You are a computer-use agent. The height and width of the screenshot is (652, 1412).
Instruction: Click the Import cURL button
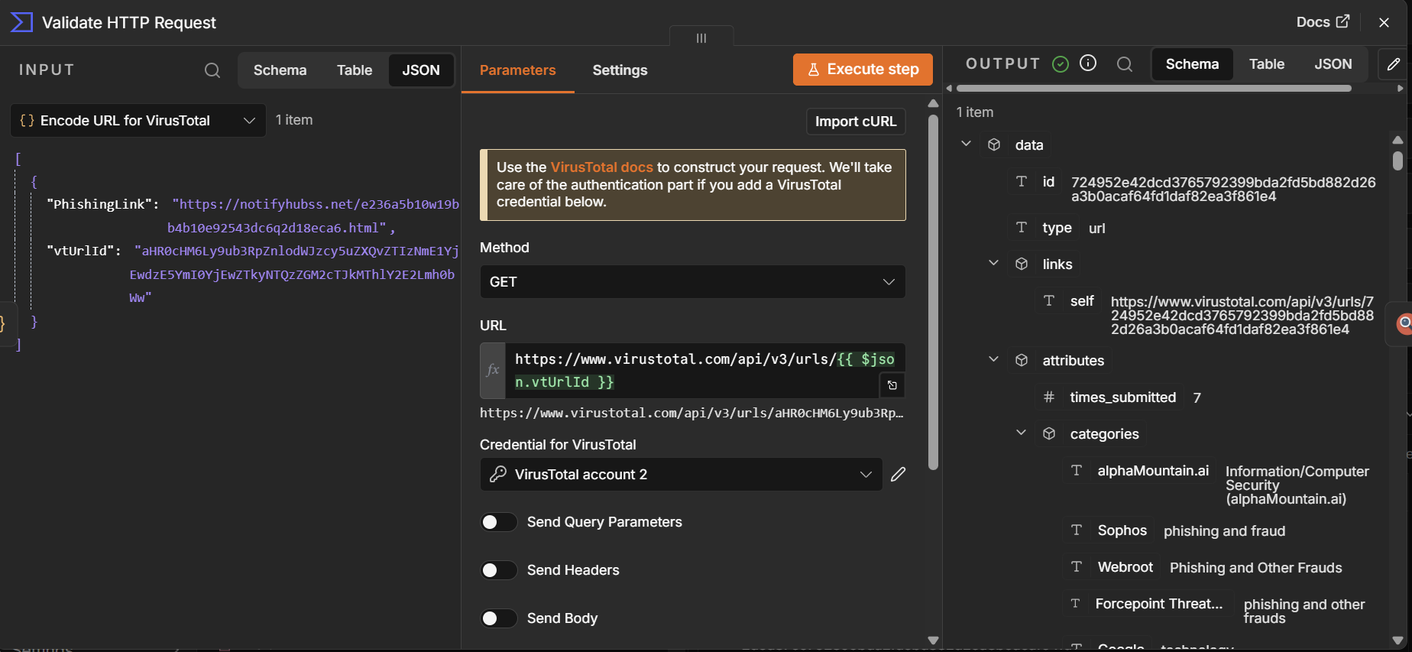coord(856,122)
